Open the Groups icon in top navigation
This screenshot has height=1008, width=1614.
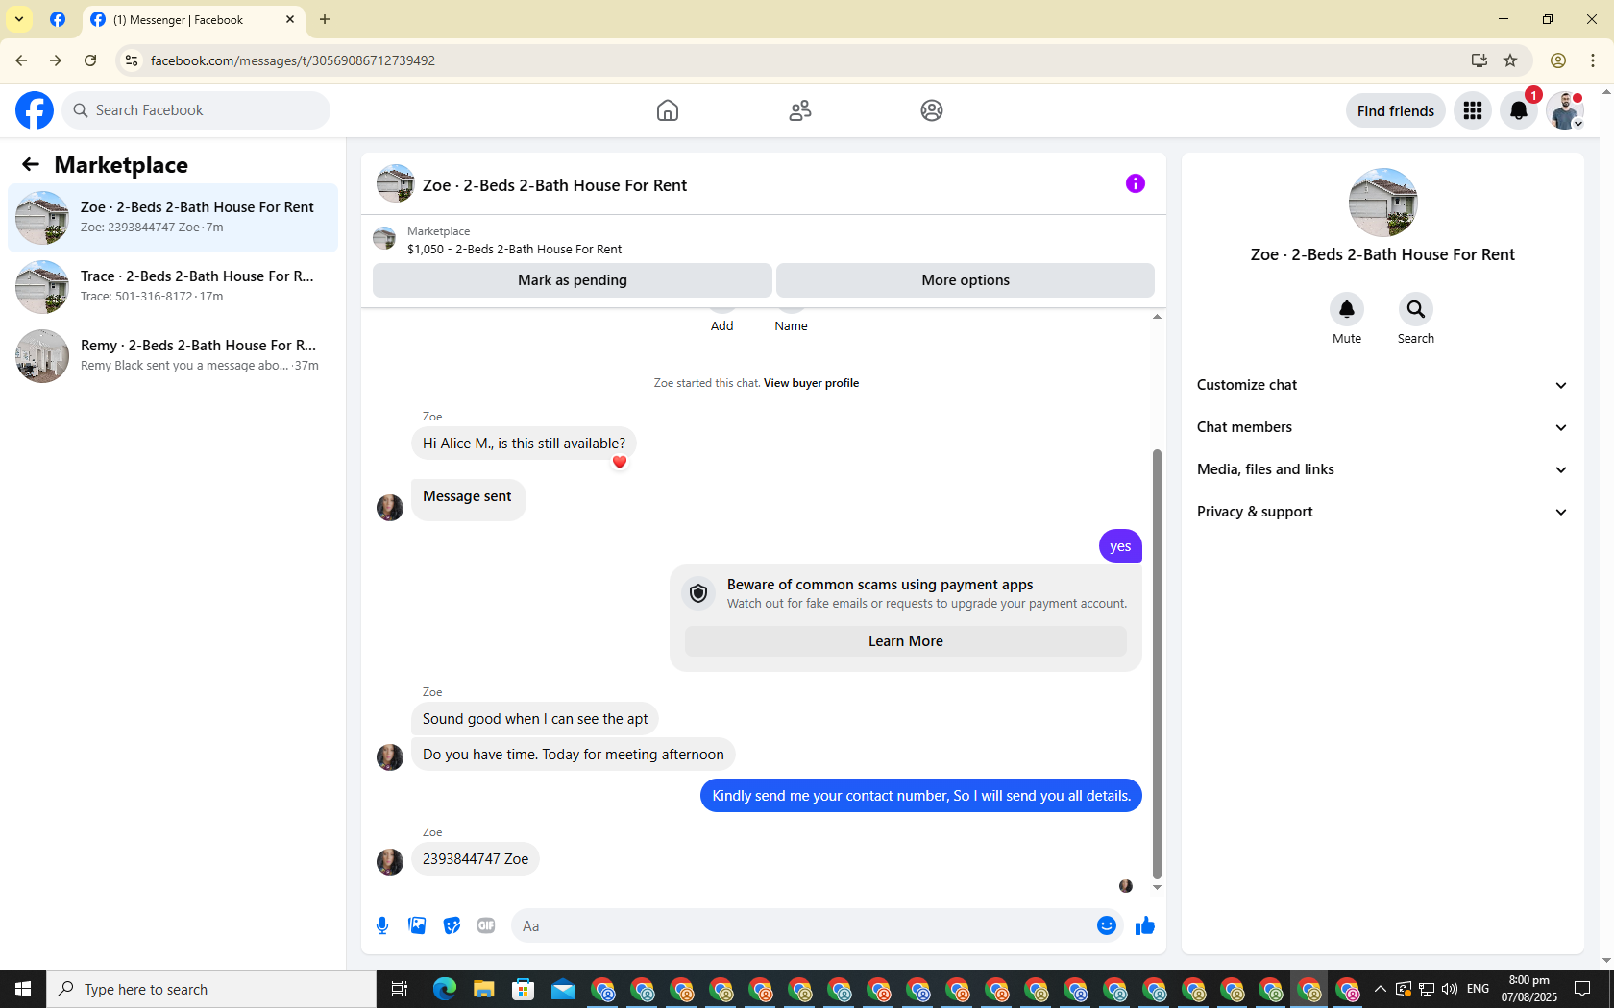point(932,110)
